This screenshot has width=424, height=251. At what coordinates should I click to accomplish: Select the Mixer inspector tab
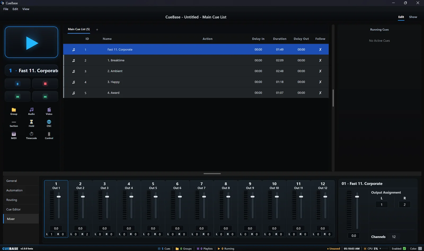click(x=21, y=219)
